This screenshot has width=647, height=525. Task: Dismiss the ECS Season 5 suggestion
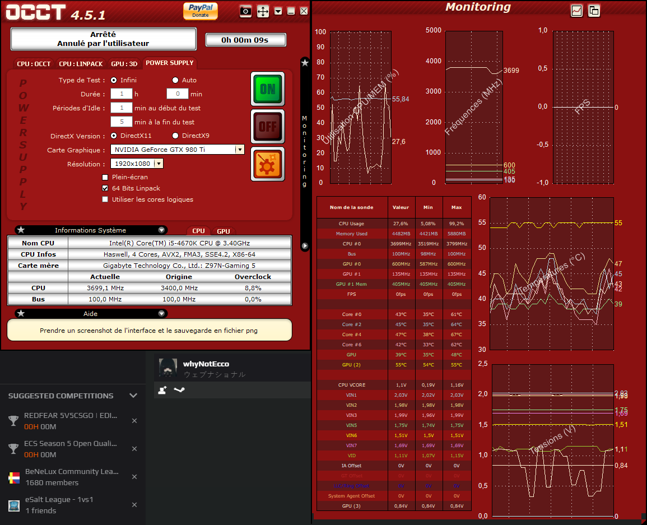[x=134, y=449]
